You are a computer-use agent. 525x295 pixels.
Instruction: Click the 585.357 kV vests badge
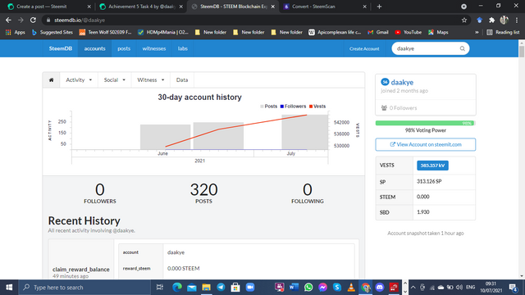(432, 166)
